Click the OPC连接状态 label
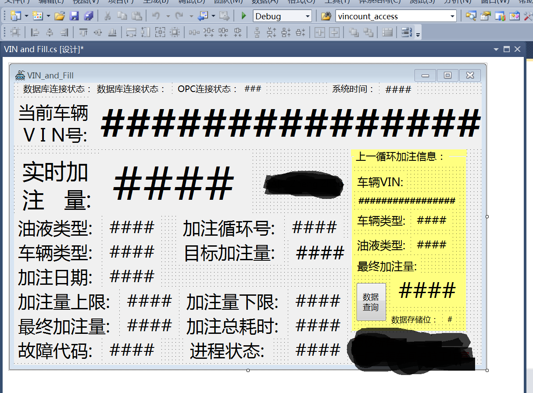 click(x=207, y=89)
